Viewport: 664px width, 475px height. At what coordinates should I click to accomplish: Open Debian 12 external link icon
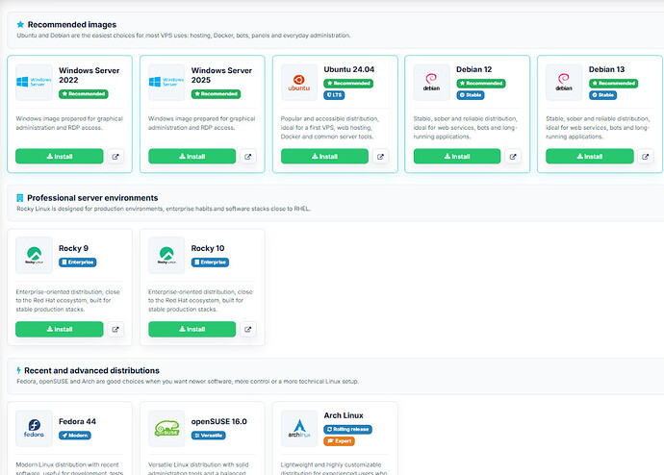pyautogui.click(x=513, y=157)
